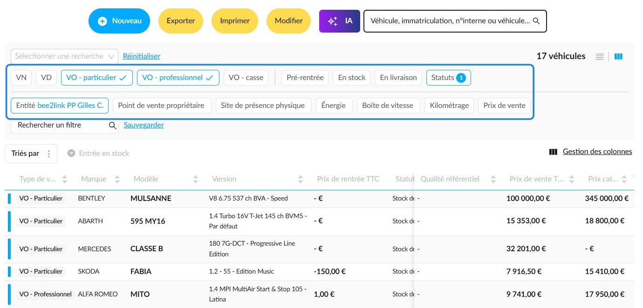Sort the Marque column with the arrows

[x=117, y=179]
